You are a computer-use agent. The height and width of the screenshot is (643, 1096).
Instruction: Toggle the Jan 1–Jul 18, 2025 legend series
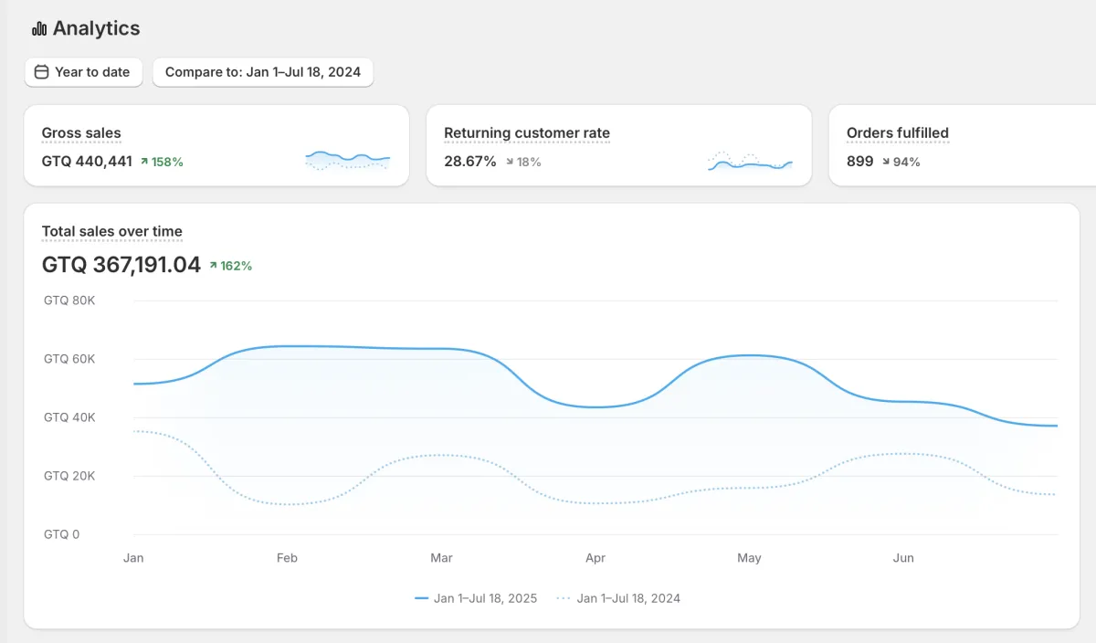pyautogui.click(x=476, y=598)
